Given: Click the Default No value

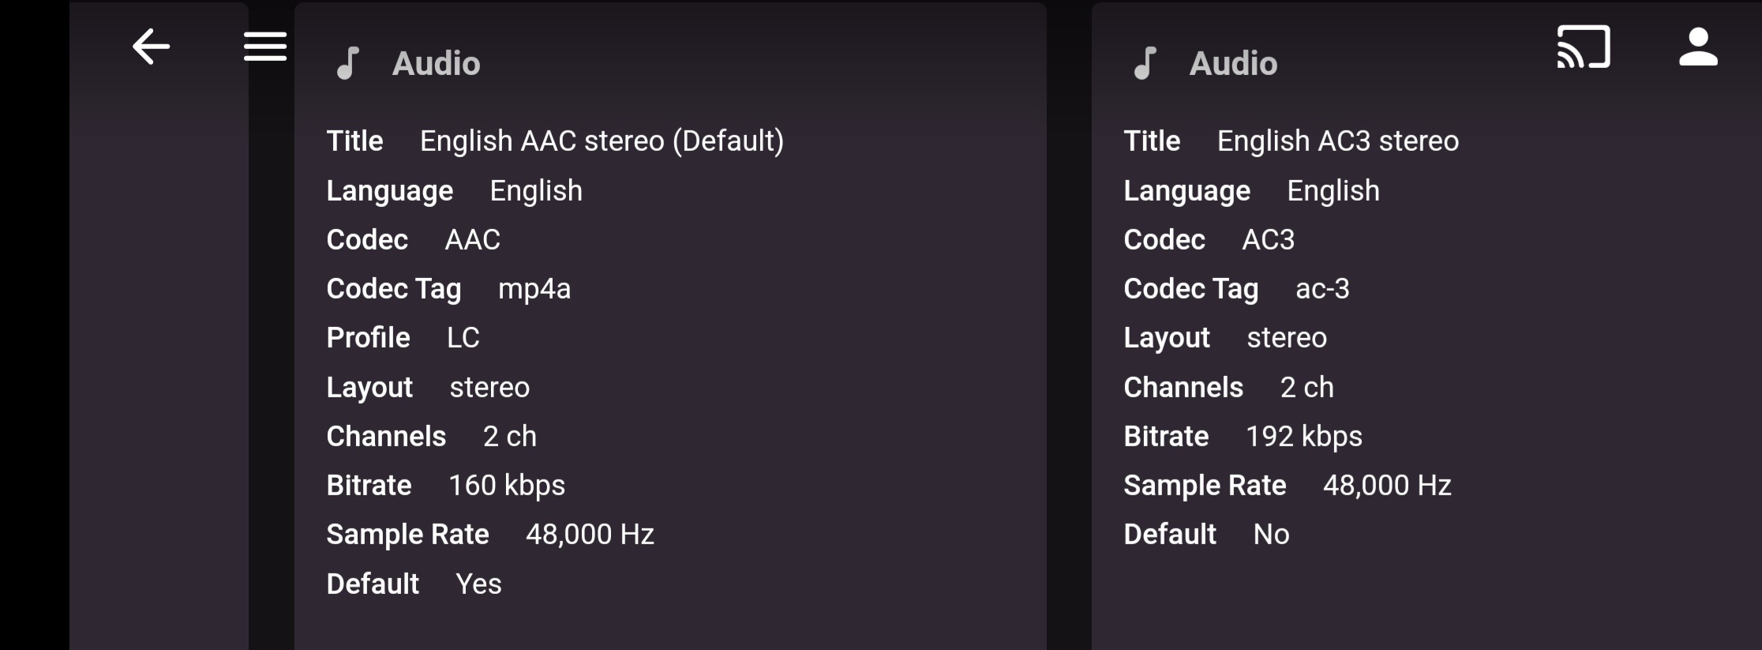Looking at the screenshot, I should point(1271,535).
